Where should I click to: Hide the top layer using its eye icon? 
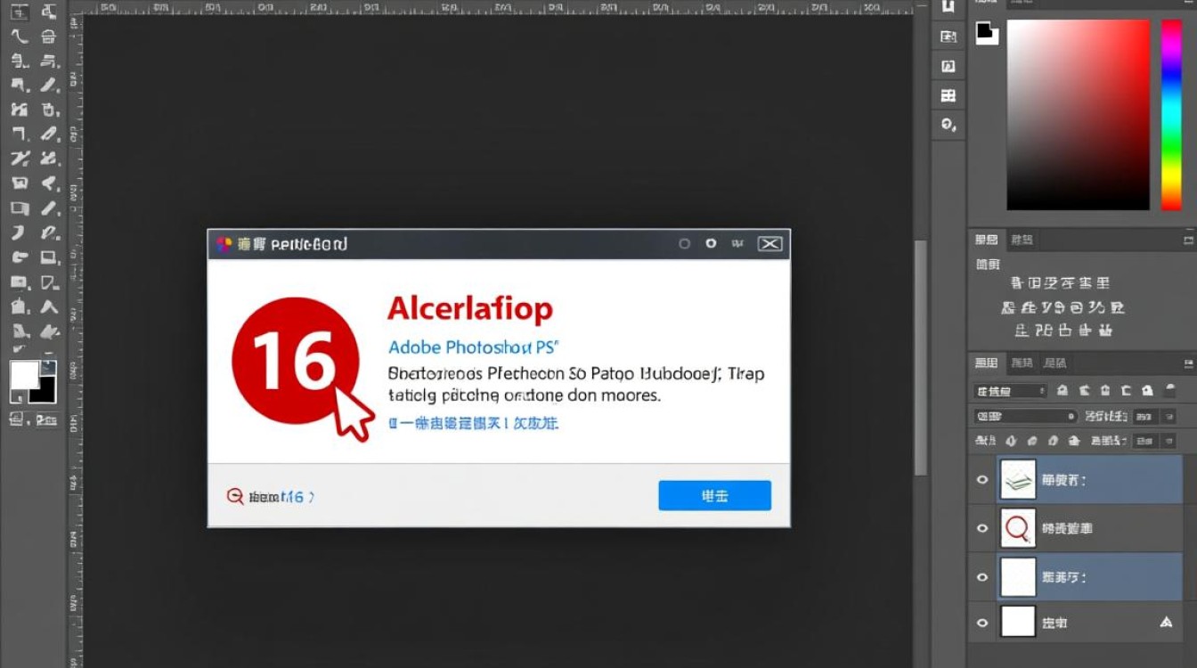click(982, 480)
